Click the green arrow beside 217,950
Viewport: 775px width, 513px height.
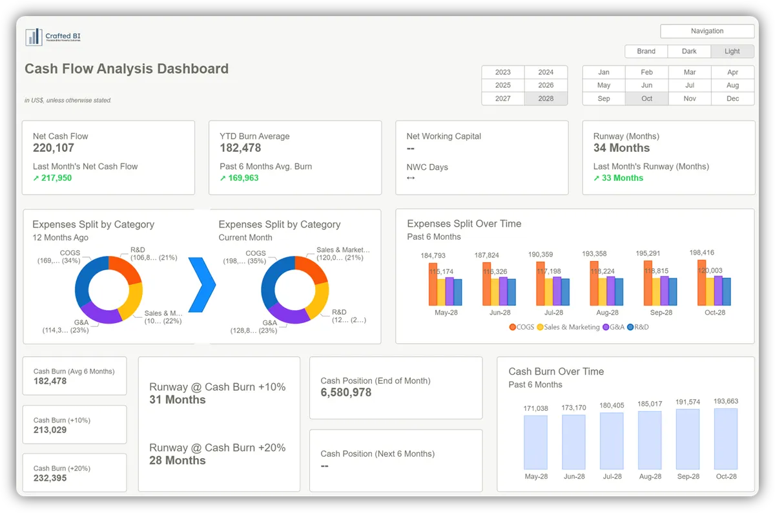(x=36, y=178)
